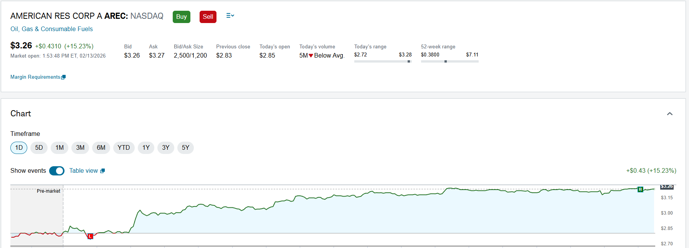Select the 1M timeframe

[59, 148]
